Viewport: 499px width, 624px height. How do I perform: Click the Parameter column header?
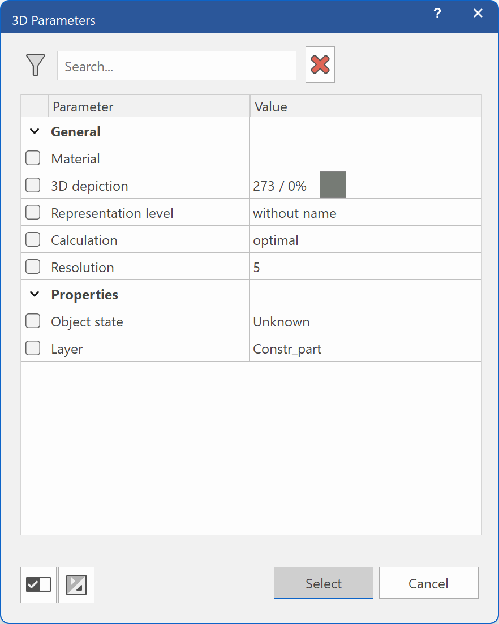[x=82, y=106]
